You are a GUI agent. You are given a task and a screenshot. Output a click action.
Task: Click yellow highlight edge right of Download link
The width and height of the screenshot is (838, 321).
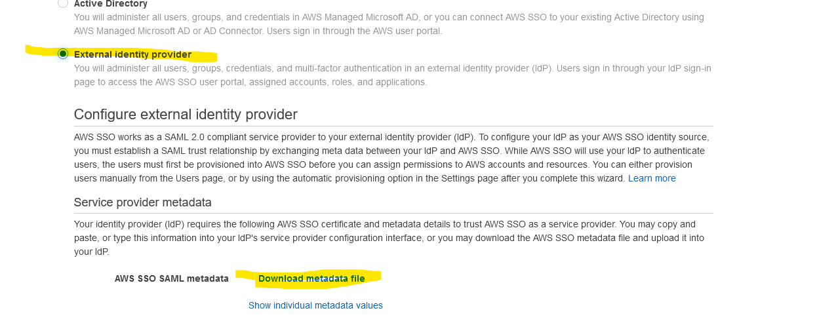374,277
